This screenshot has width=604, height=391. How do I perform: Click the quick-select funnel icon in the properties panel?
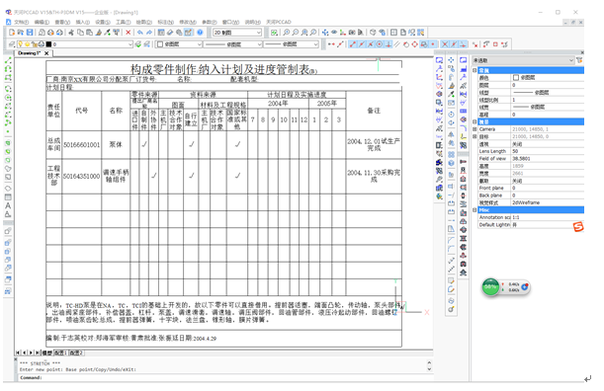[x=579, y=60]
